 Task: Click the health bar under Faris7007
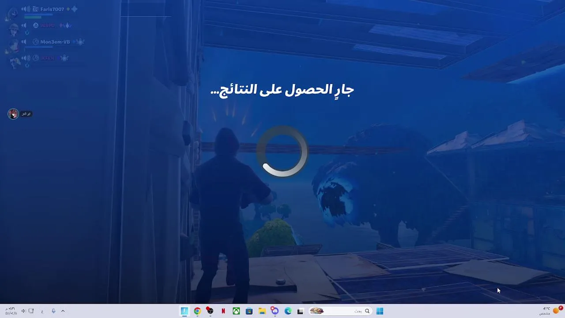[x=33, y=17]
